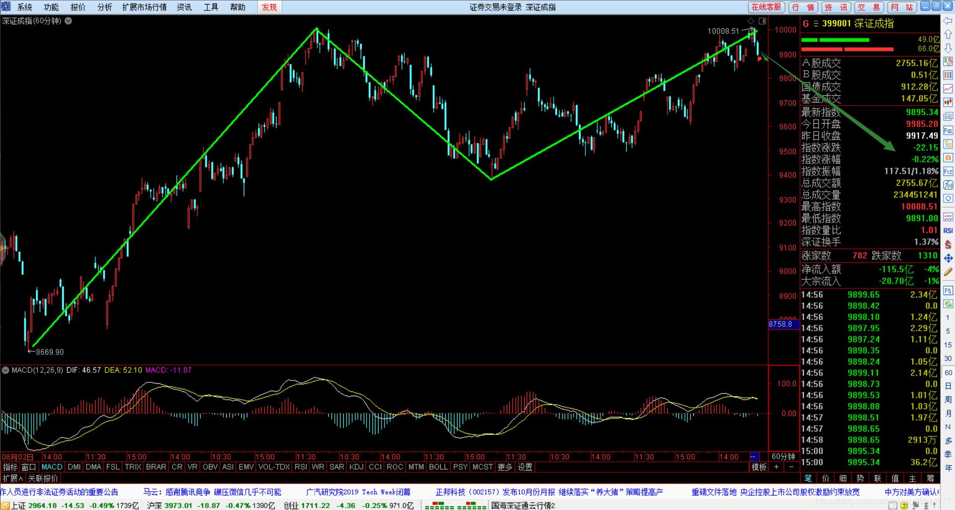Viewport: 955px width, 510px height.
Task: Select the four-way move arrows tool
Action: pos(948,258)
